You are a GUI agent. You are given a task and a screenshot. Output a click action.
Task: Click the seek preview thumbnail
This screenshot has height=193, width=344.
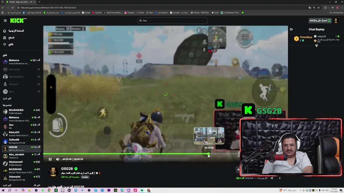point(209,136)
